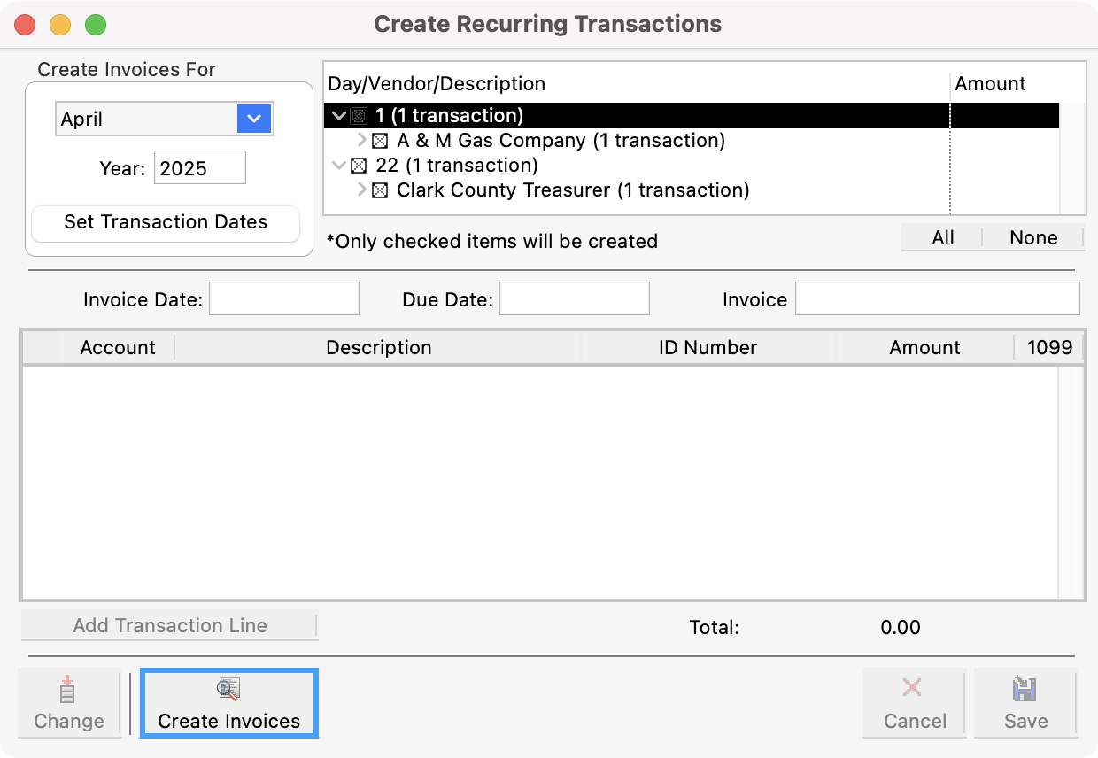The image size is (1098, 758).
Task: Expand the Clark County Treasurer row
Action: 361,190
